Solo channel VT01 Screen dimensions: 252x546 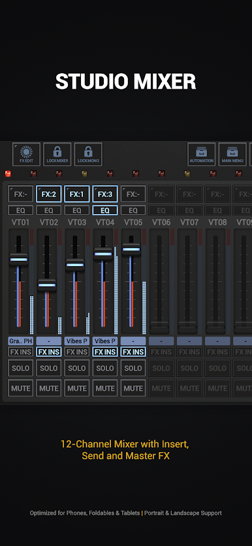(21, 368)
